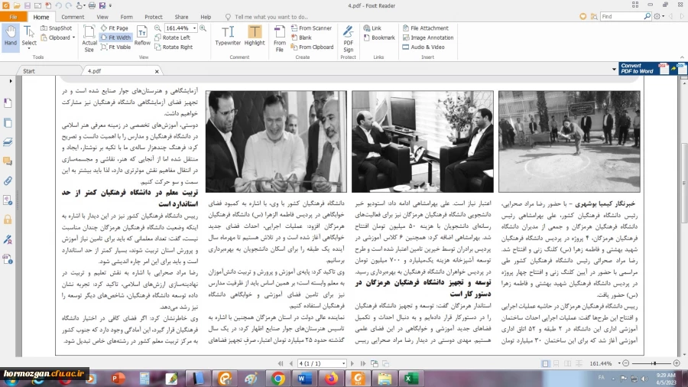Click Create From File icon

pos(280,35)
